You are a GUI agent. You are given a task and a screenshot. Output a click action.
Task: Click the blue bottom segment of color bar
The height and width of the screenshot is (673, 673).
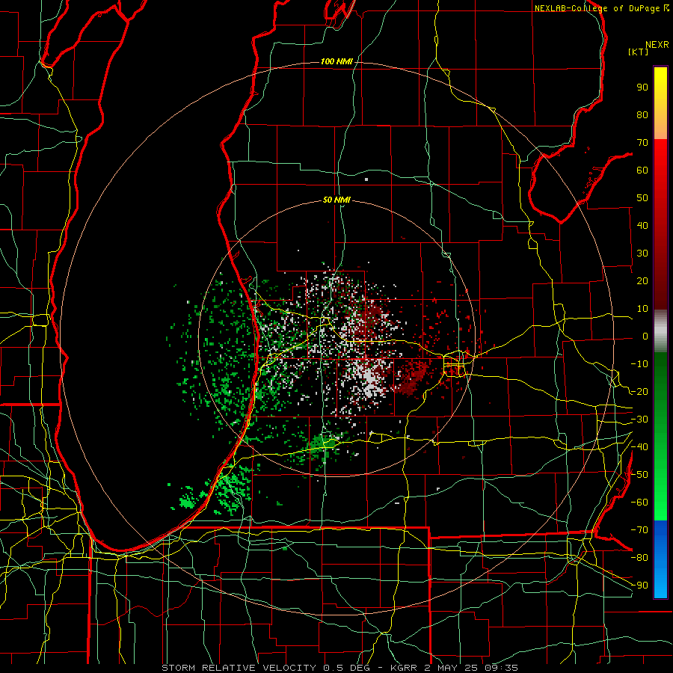pos(660,559)
